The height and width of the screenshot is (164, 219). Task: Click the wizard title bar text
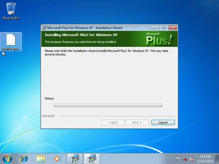pyautogui.click(x=85, y=28)
